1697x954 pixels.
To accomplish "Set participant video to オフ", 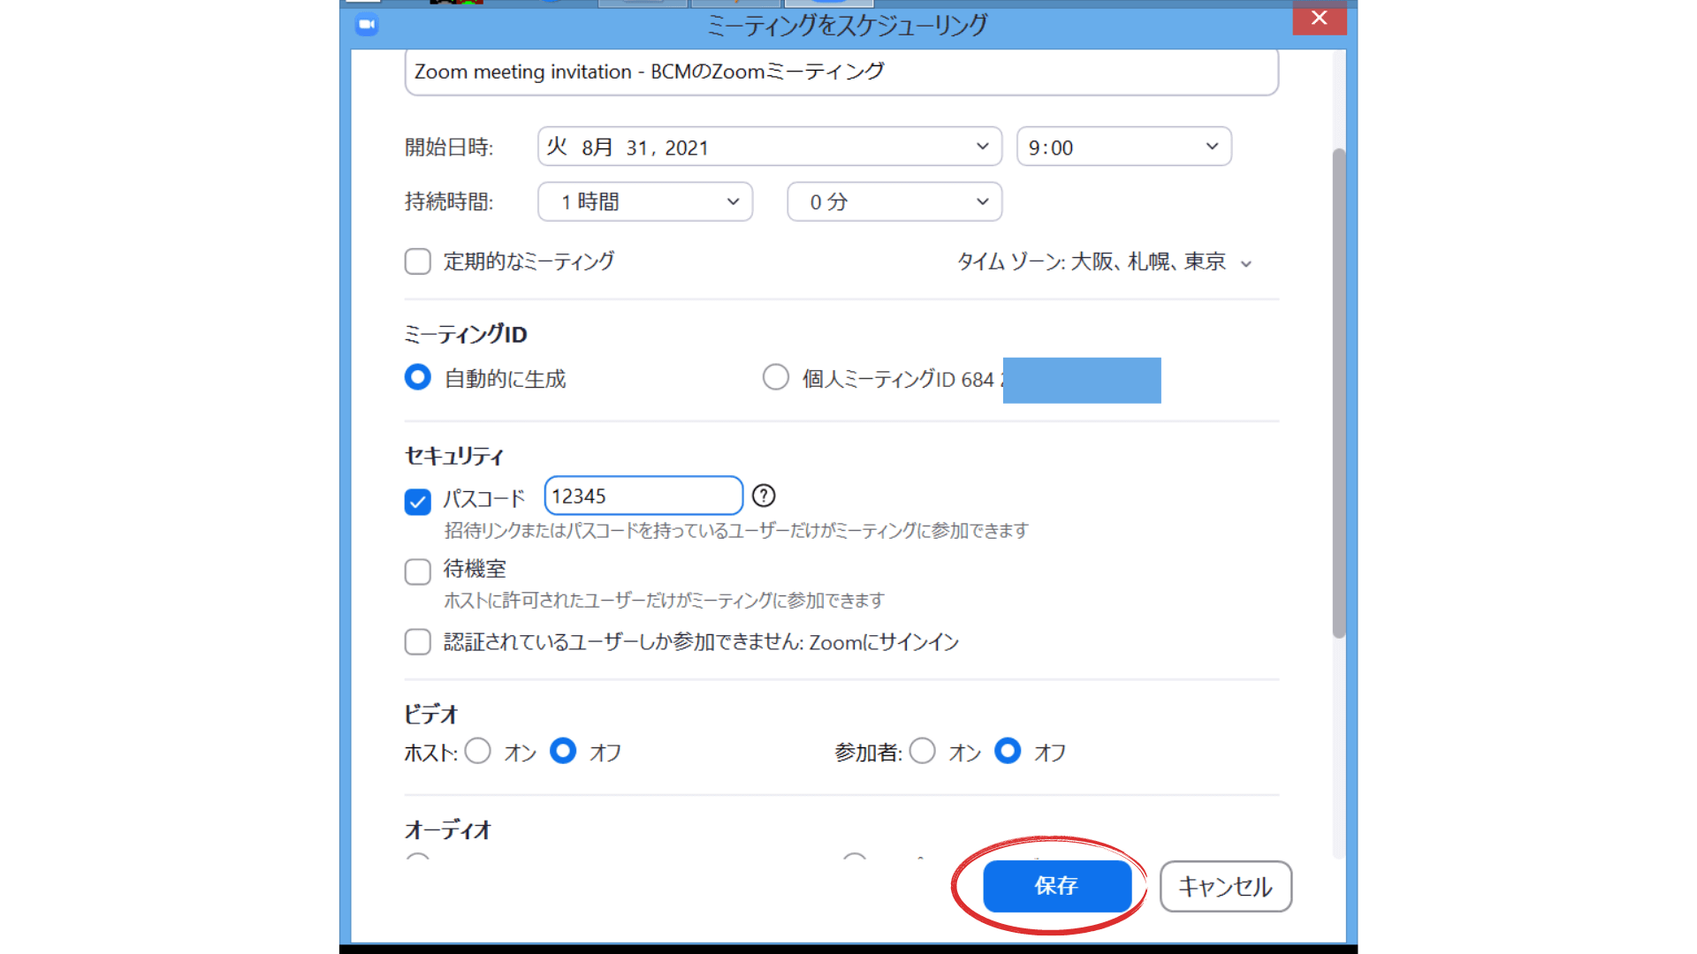I will tap(1008, 751).
